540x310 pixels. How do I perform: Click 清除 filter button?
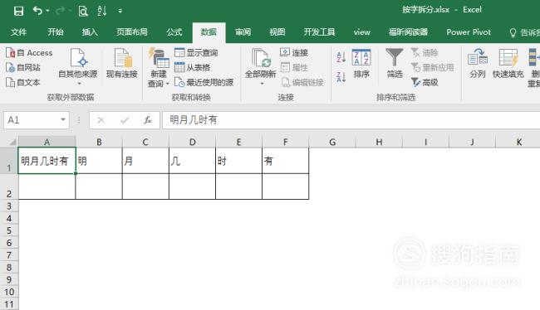(x=425, y=52)
